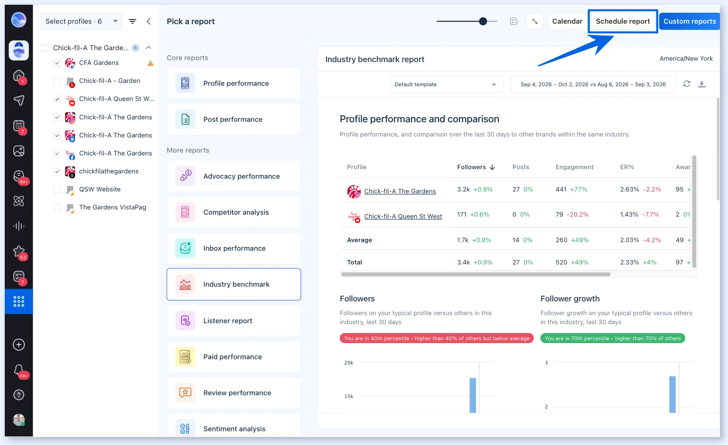Open the sidebar calendar icon with badge 7

coord(19,126)
